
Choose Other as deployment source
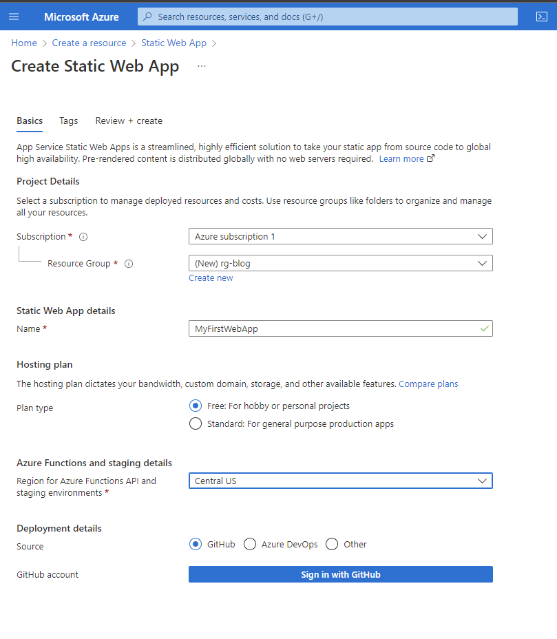pos(332,545)
